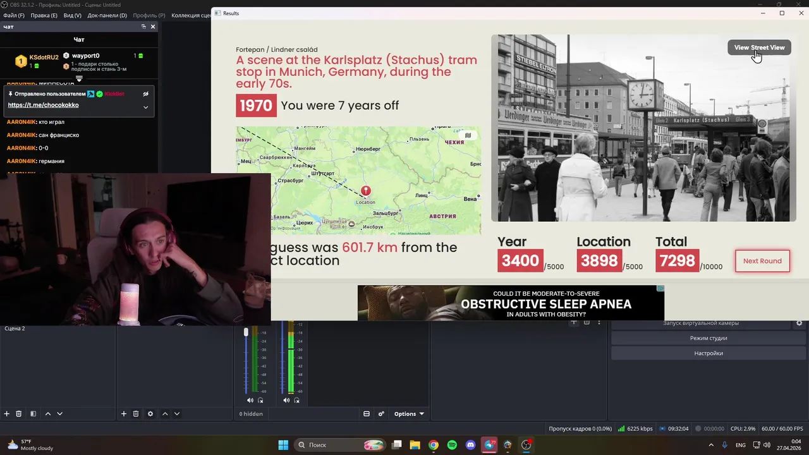
Task: Click the red Location pin on the map
Action: pos(365,191)
